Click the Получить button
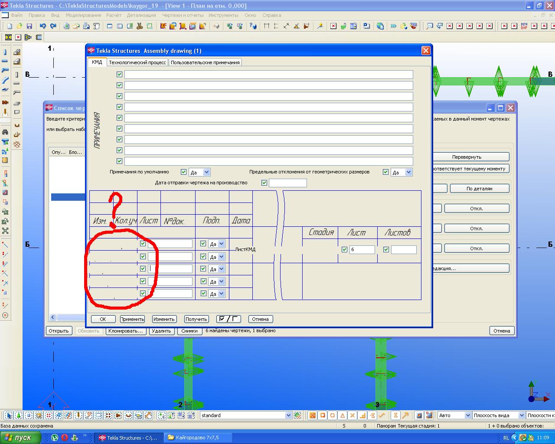 (196, 319)
